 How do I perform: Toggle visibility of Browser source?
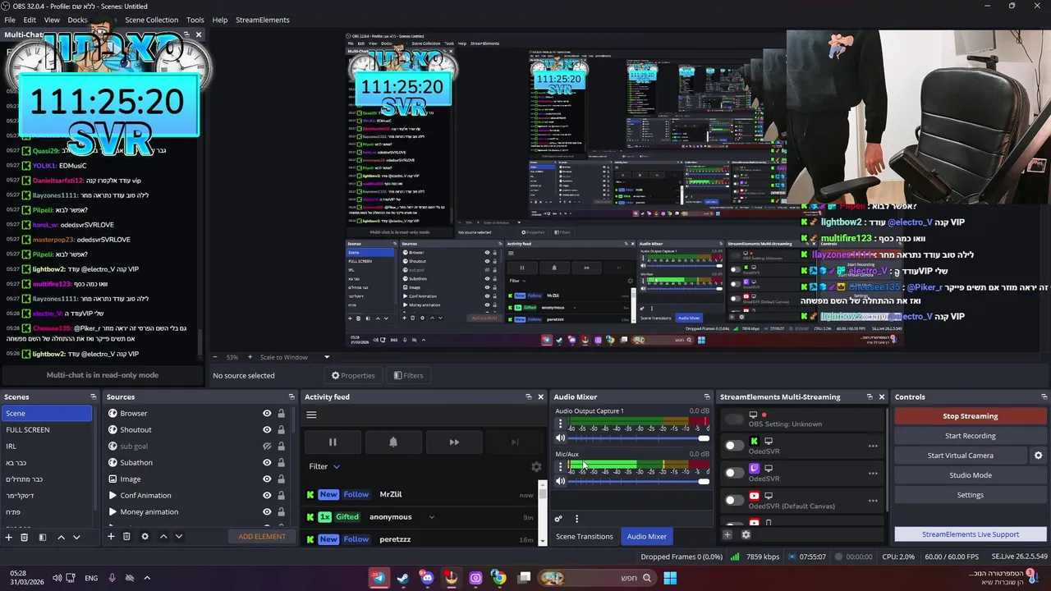(x=267, y=414)
